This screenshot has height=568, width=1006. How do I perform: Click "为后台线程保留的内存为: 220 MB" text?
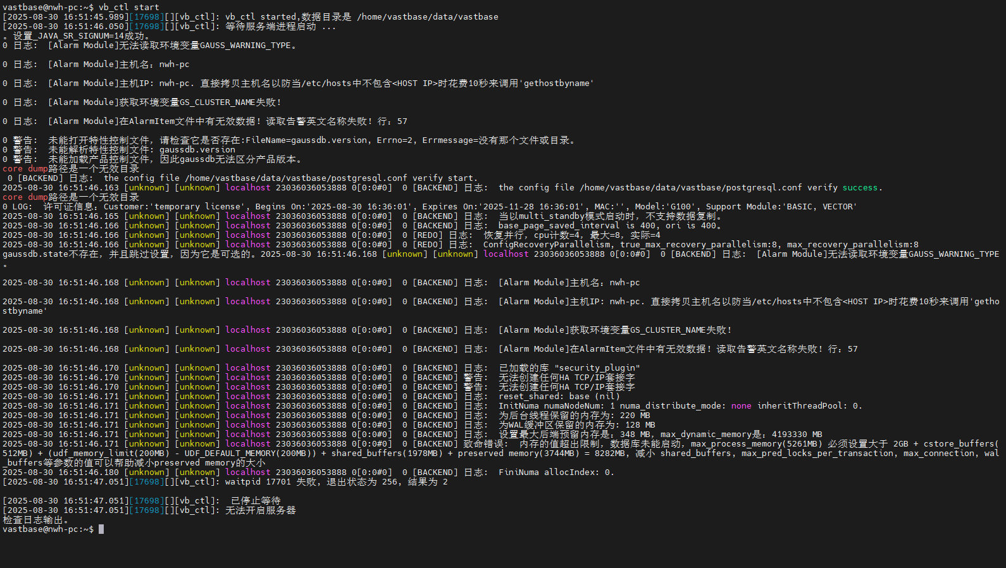574,416
